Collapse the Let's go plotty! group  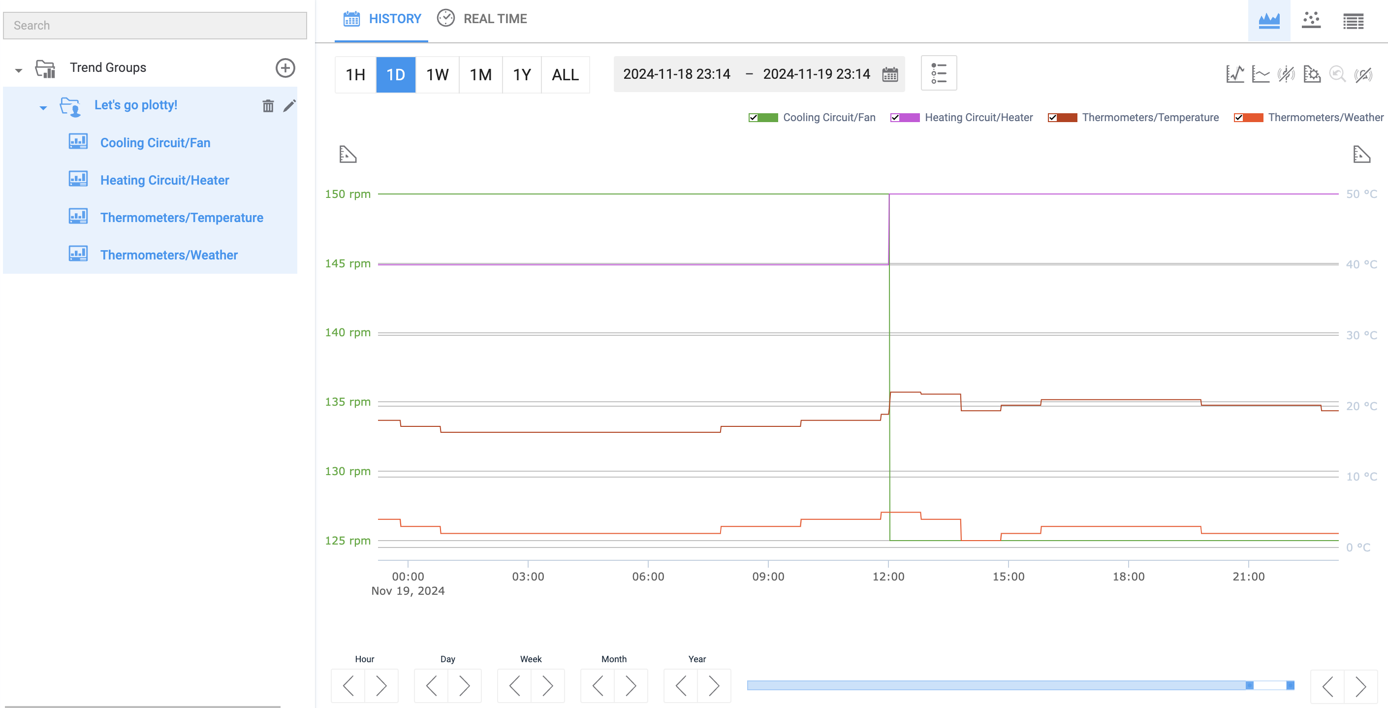43,108
